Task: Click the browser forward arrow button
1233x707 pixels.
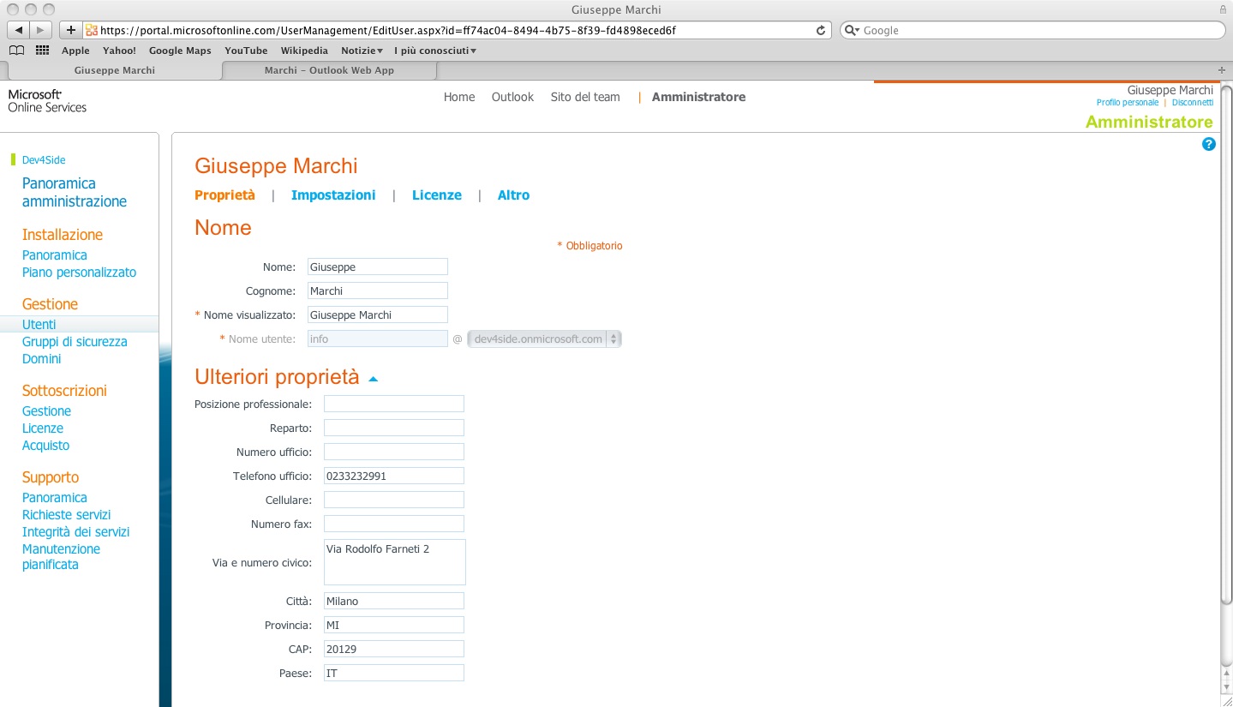Action: [40, 30]
